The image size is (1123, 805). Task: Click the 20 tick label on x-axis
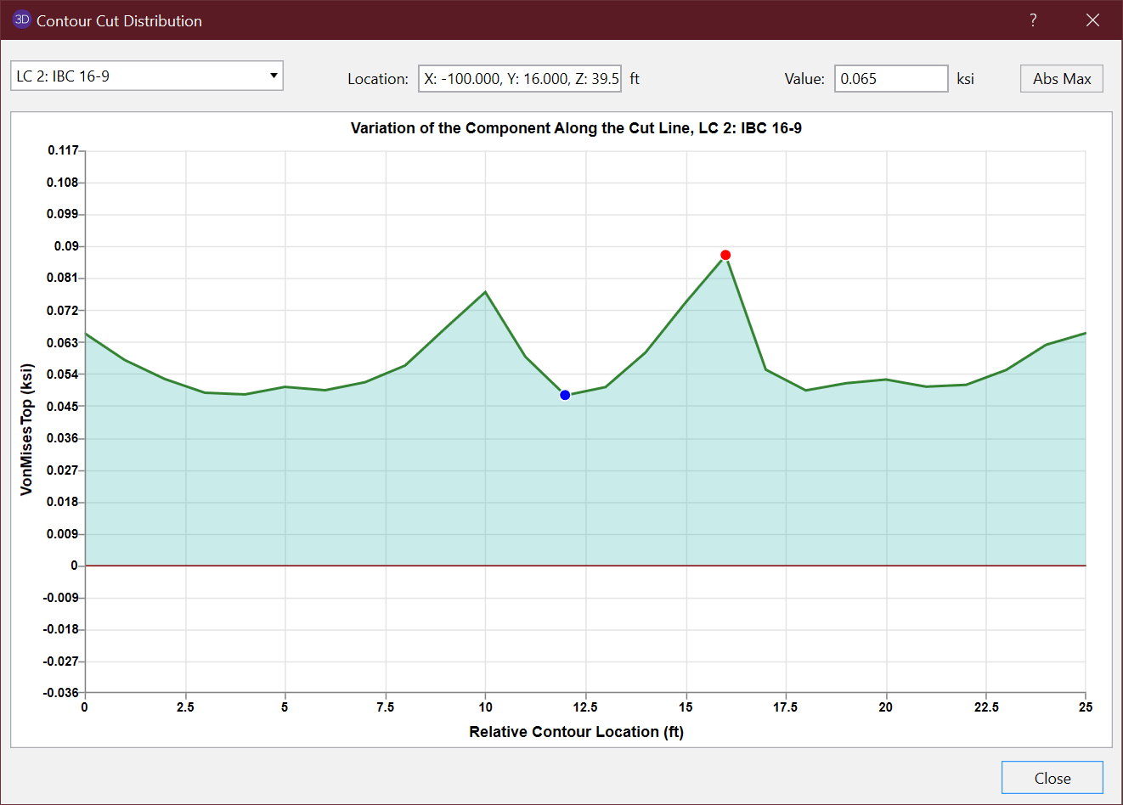885,707
